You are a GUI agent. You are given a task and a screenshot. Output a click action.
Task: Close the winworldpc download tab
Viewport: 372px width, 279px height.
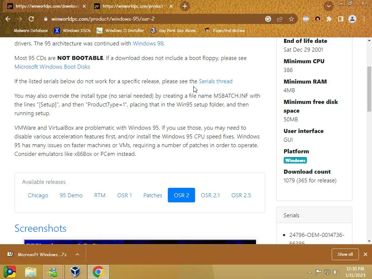tap(84, 6)
